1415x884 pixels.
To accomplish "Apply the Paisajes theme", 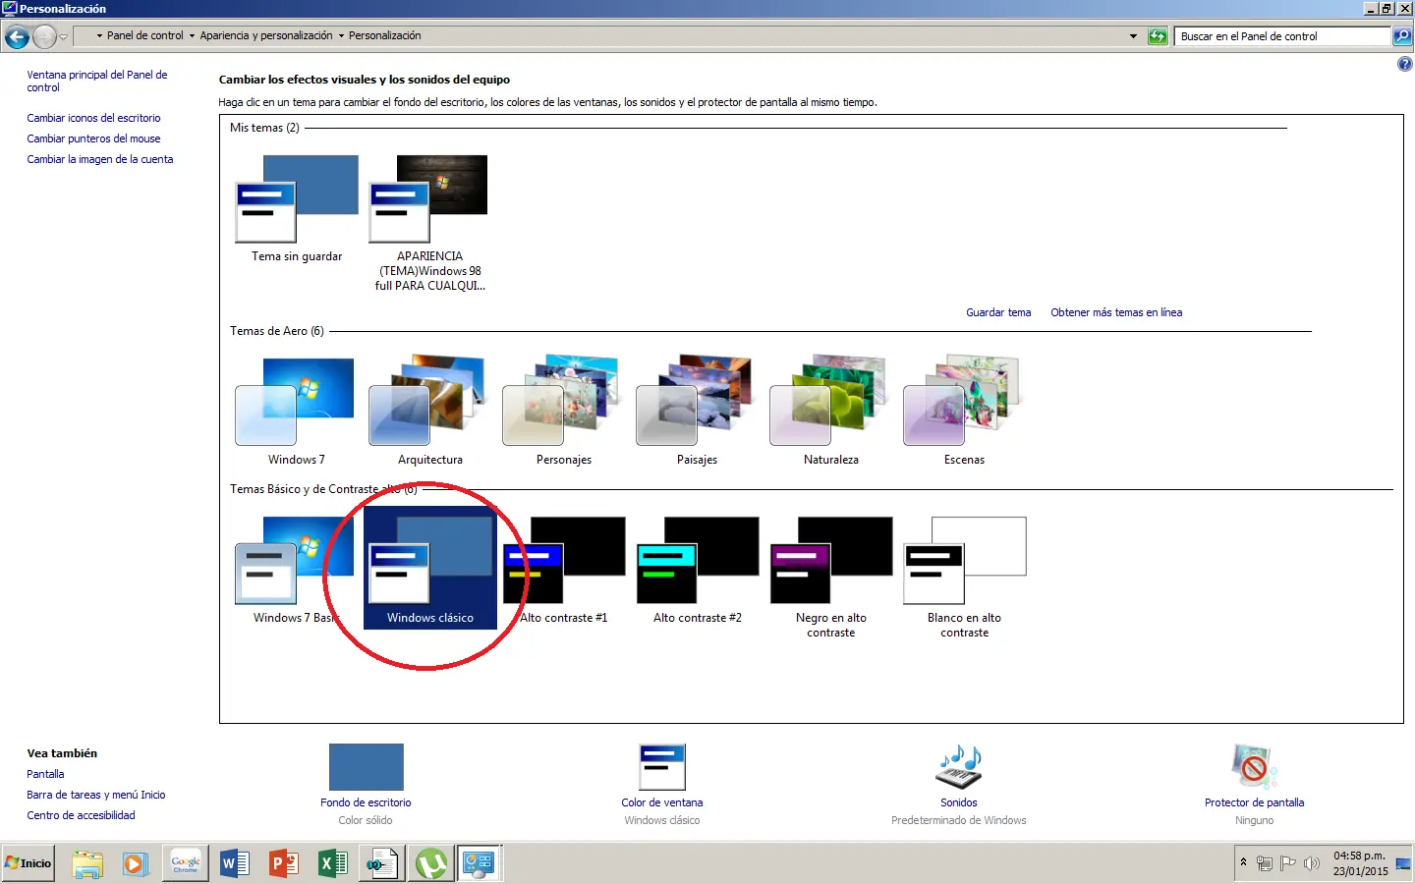I will coord(697,412).
